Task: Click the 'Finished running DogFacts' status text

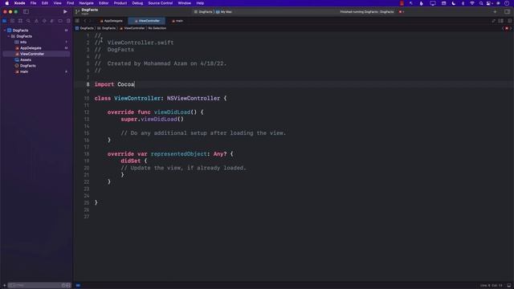Action: coord(367,12)
